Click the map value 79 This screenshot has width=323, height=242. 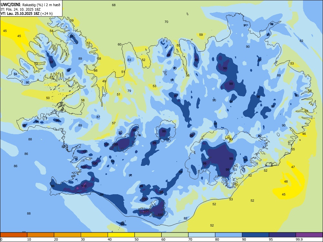click(x=129, y=91)
